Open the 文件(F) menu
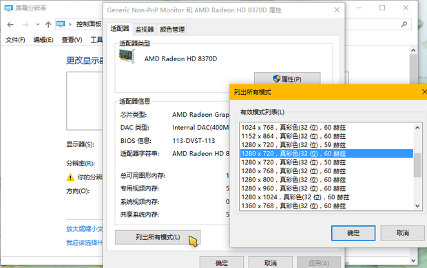The width and height of the screenshot is (427, 268). tap(15, 40)
